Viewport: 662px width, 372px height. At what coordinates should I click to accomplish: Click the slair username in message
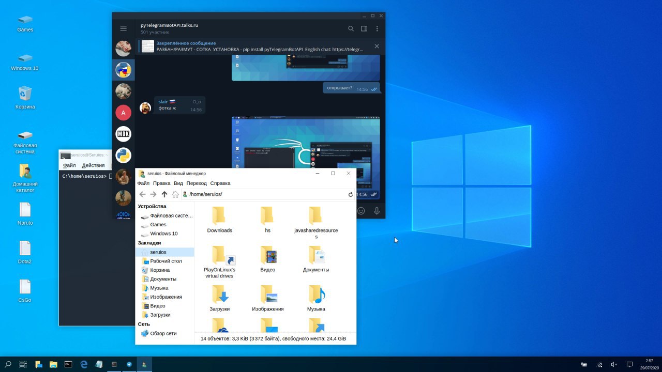click(x=163, y=102)
